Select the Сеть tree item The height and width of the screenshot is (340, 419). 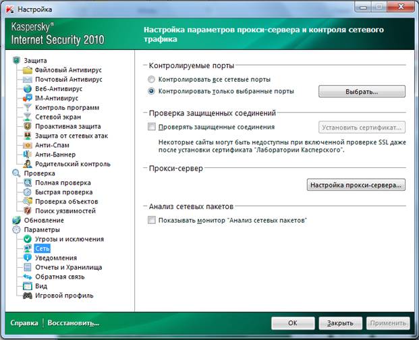[43, 248]
